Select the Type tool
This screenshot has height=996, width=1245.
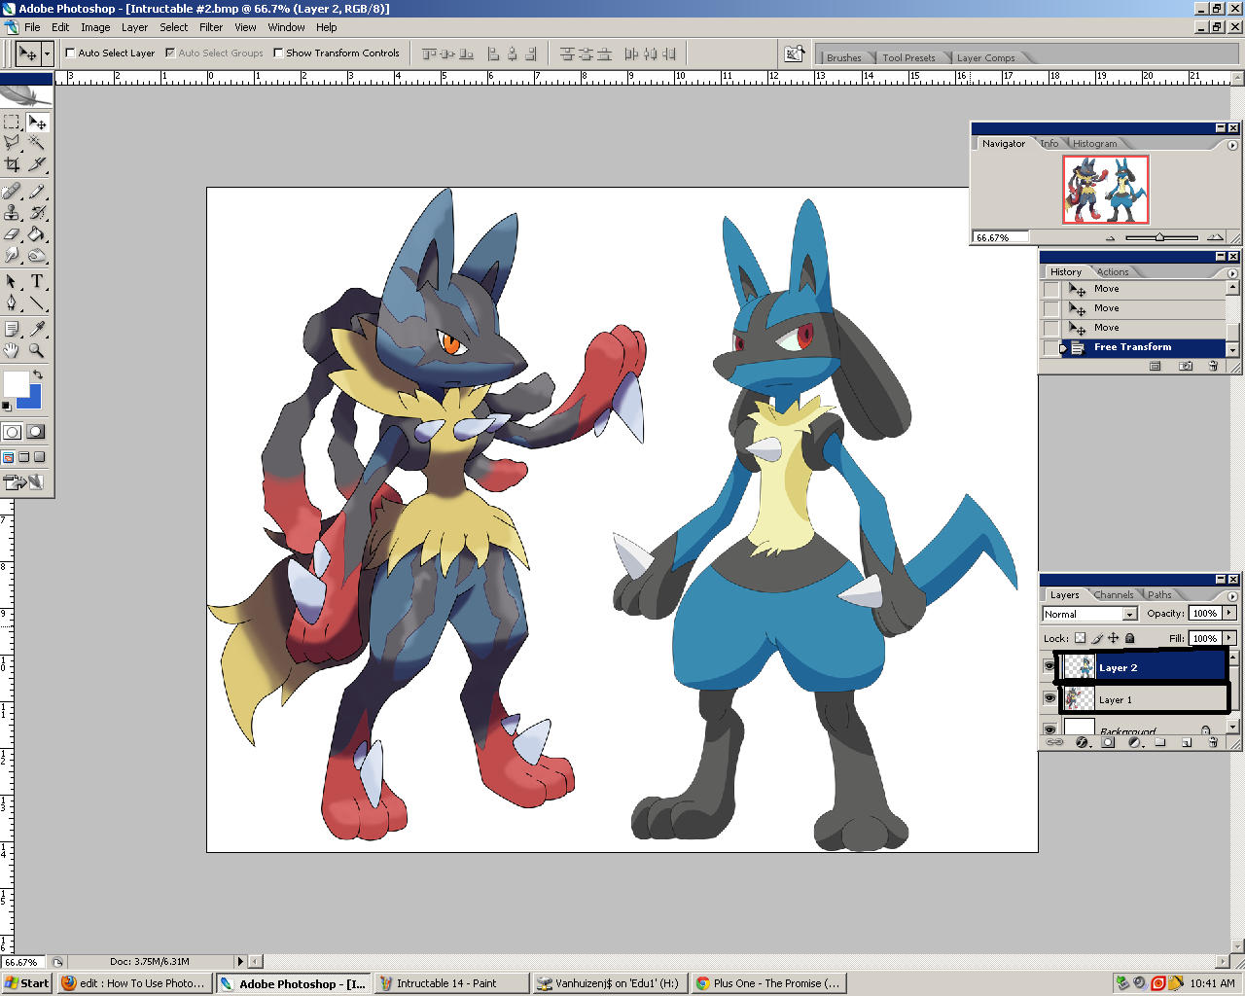click(x=37, y=281)
